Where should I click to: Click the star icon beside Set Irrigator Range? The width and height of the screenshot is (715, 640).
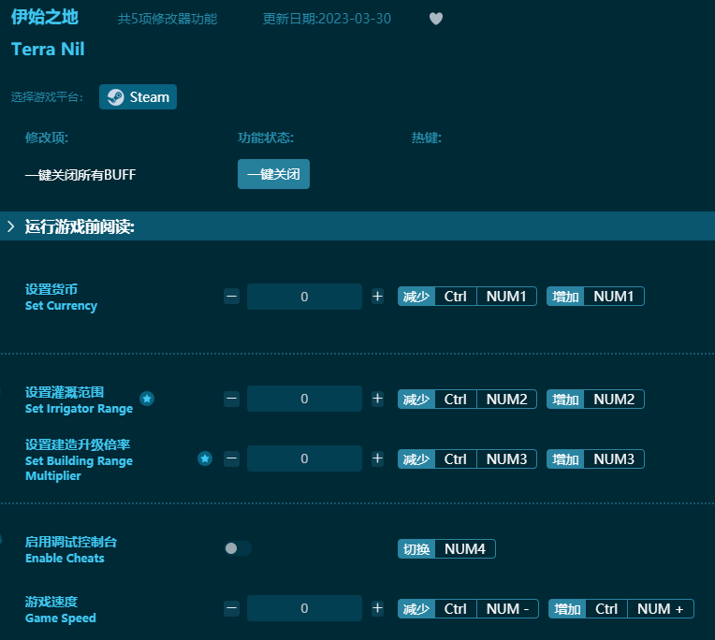(147, 399)
